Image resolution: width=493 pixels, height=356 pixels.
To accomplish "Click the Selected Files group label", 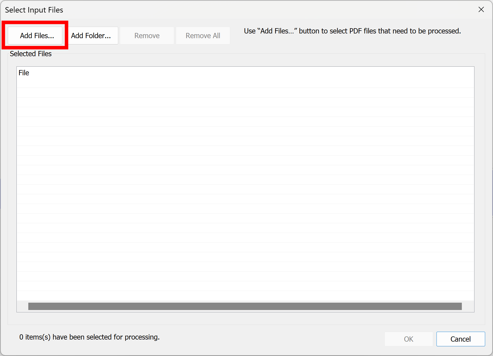I will 31,54.
